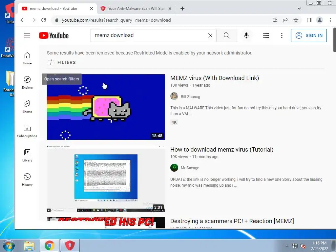Open the memz tutorial video thumbnail

pyautogui.click(x=106, y=178)
